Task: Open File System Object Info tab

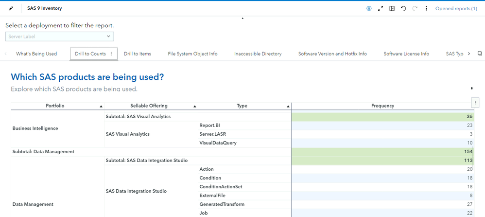Action: (193, 54)
